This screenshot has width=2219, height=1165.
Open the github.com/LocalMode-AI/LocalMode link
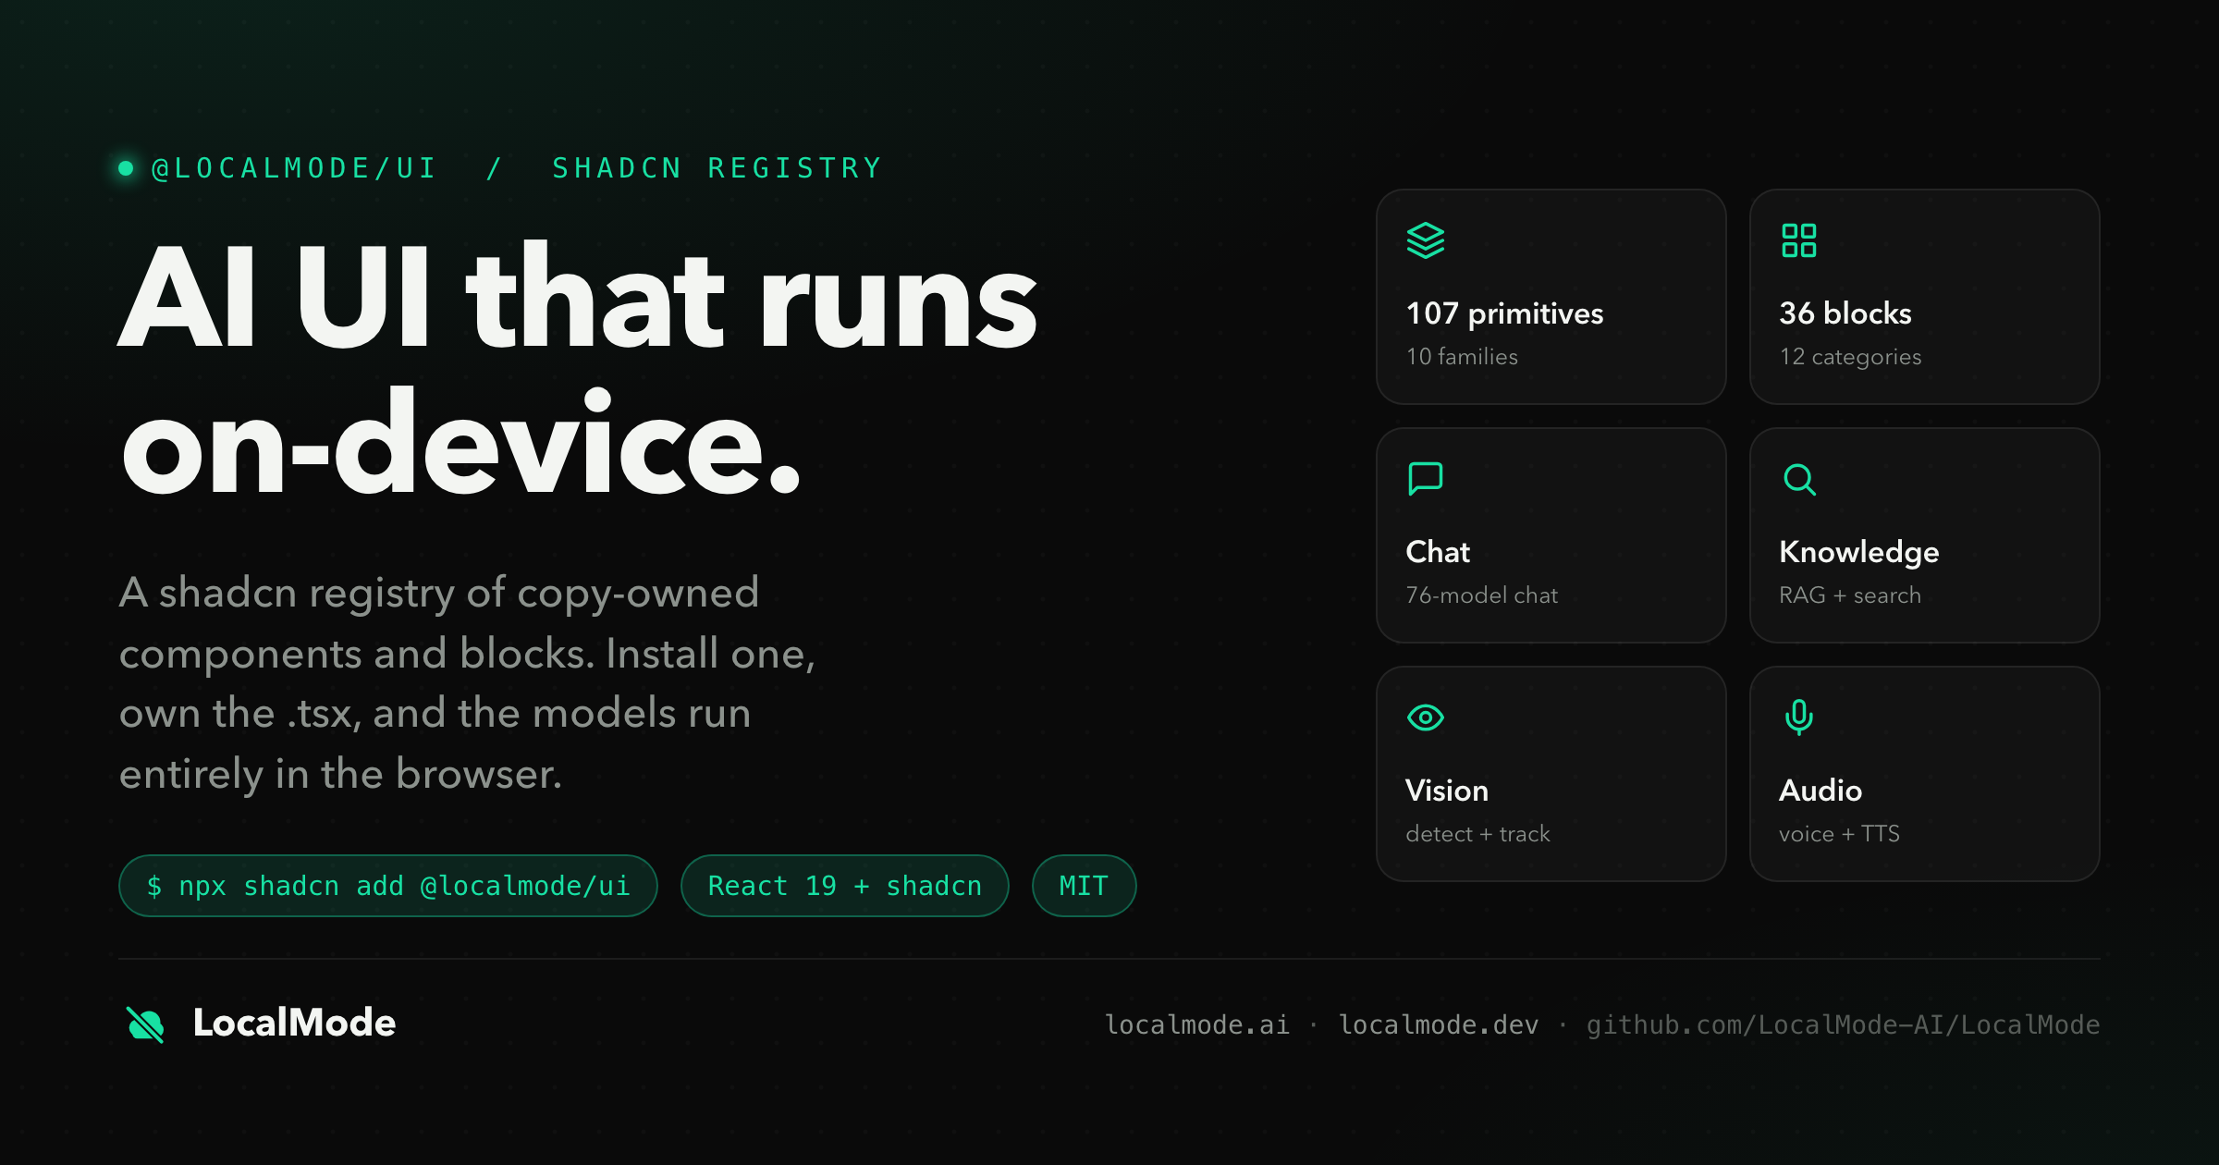[x=1843, y=1024]
